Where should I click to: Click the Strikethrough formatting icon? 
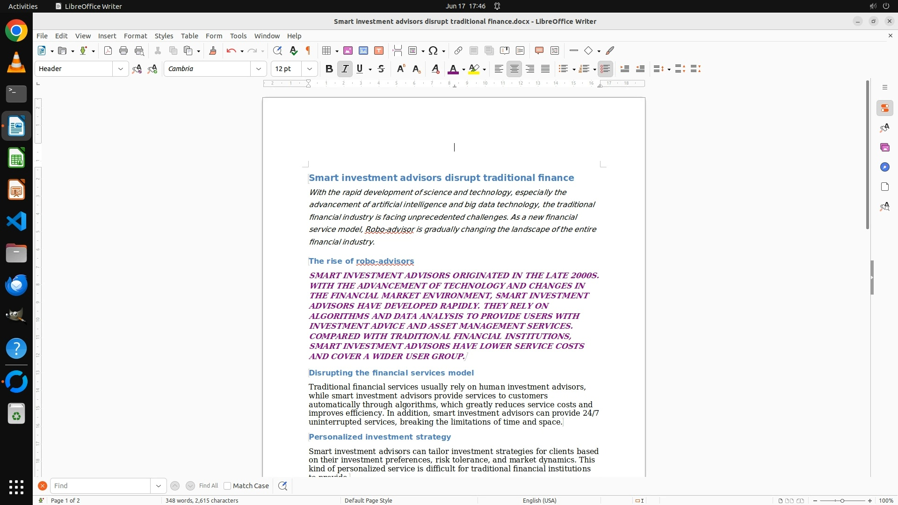pyautogui.click(x=381, y=69)
